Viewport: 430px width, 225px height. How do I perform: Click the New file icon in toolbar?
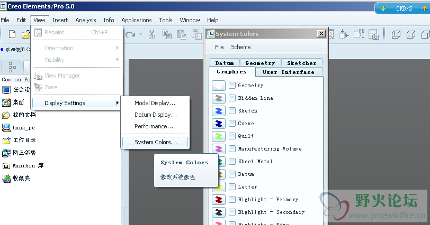[x=12, y=34]
